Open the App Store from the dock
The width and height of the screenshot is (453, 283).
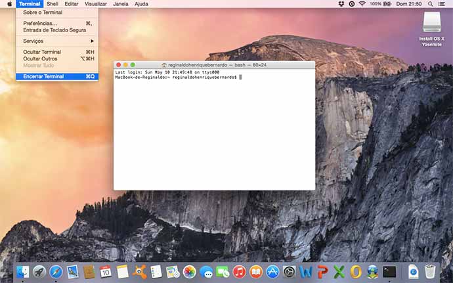pos(272,271)
